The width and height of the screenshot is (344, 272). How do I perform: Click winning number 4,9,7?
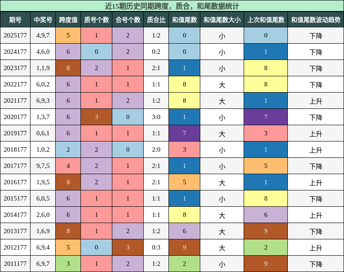pyautogui.click(x=43, y=35)
